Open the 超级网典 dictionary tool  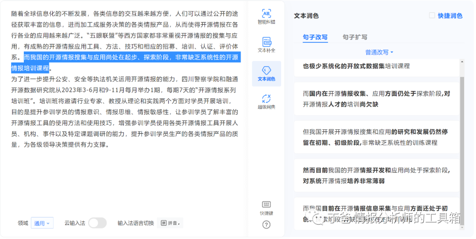[x=266, y=102]
